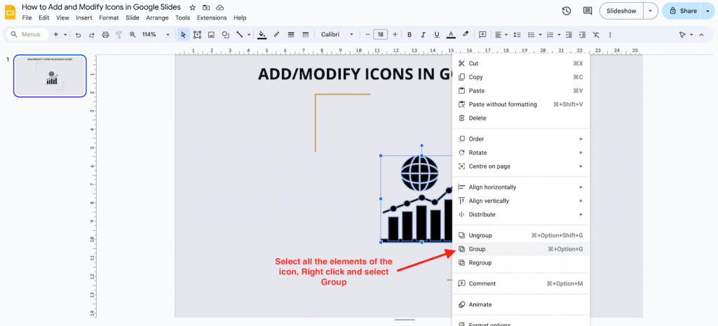The image size is (718, 326).
Task: Toggle Underline text formatting
Action: coord(436,34)
